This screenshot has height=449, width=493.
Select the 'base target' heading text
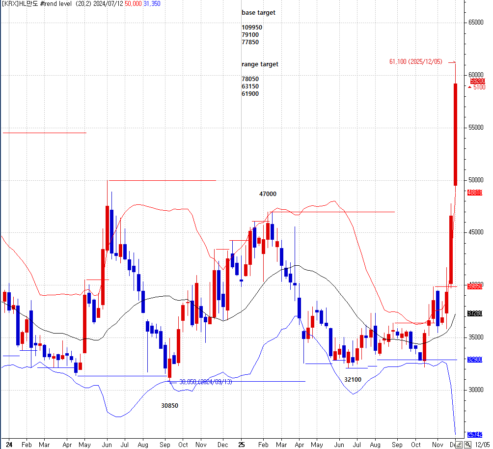coord(258,13)
